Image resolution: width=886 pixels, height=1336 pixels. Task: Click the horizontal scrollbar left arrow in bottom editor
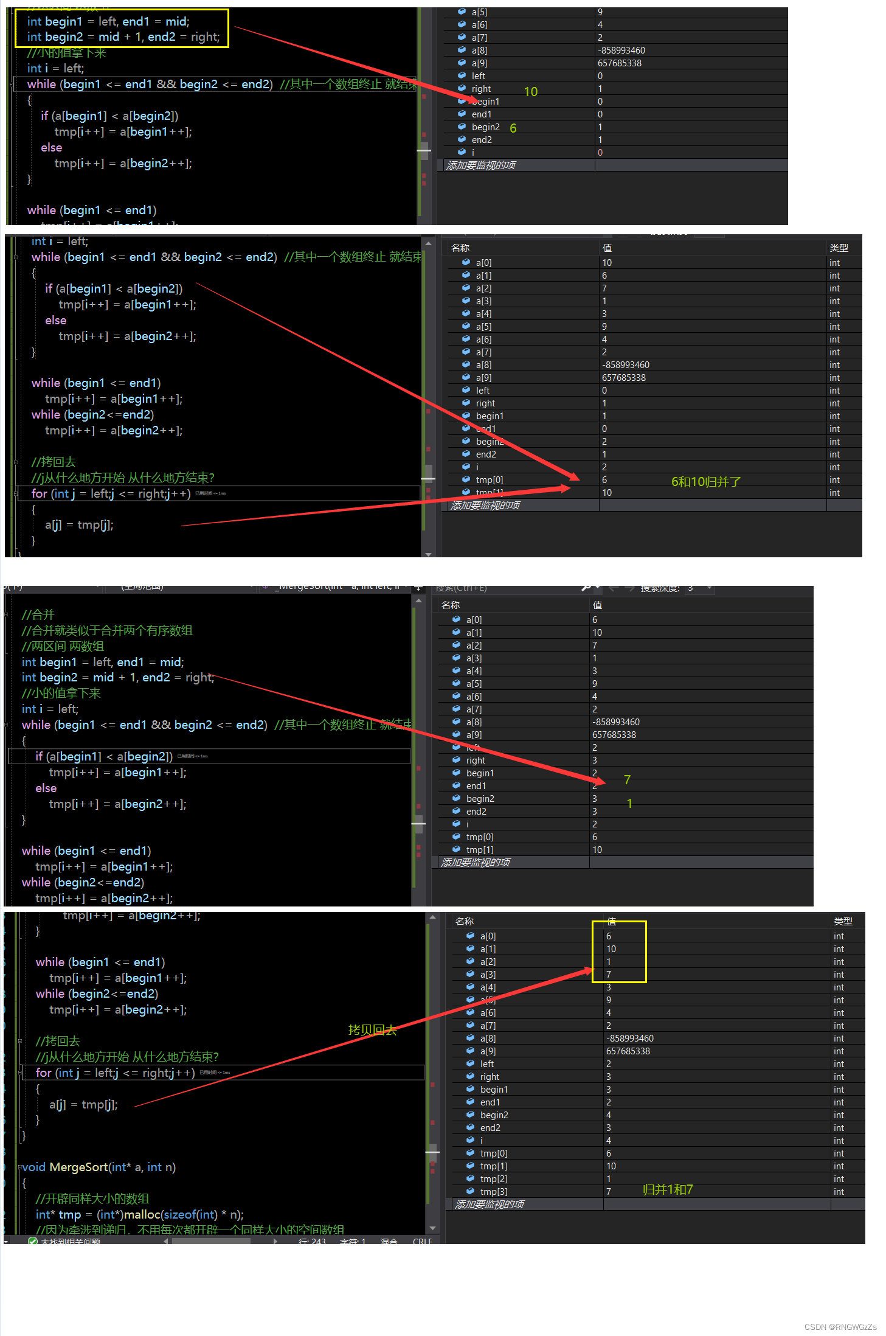point(166,1241)
